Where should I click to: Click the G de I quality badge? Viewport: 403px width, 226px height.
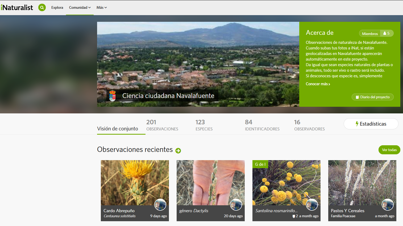pyautogui.click(x=260, y=164)
